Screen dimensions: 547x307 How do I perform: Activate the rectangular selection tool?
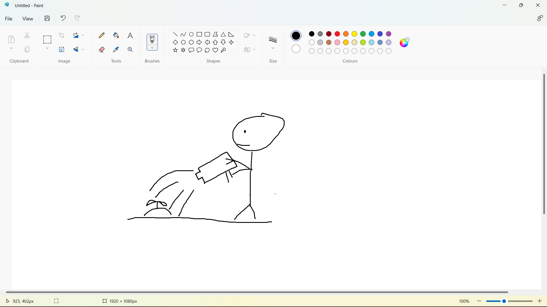click(47, 39)
